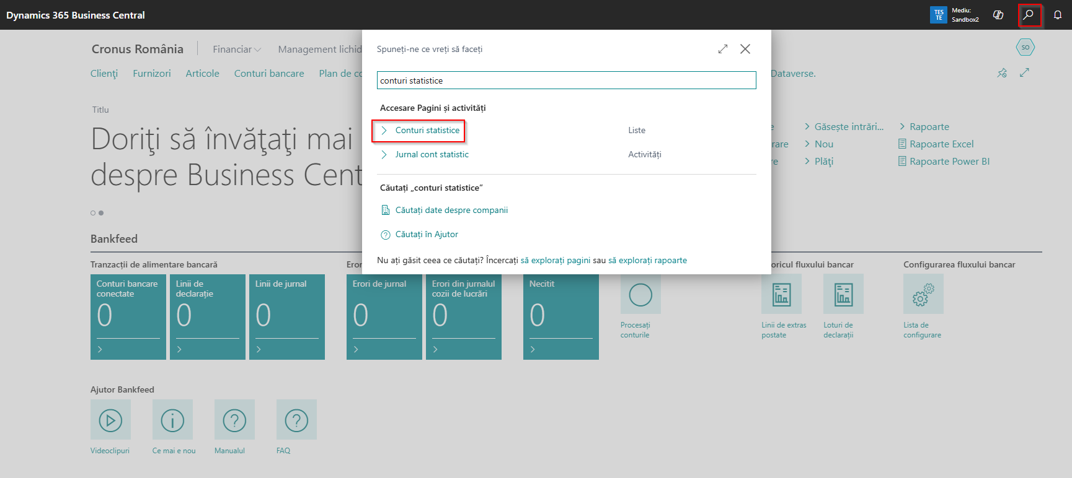This screenshot has width=1072, height=478.
Task: Open the Management lichidități menu
Action: click(x=320, y=50)
